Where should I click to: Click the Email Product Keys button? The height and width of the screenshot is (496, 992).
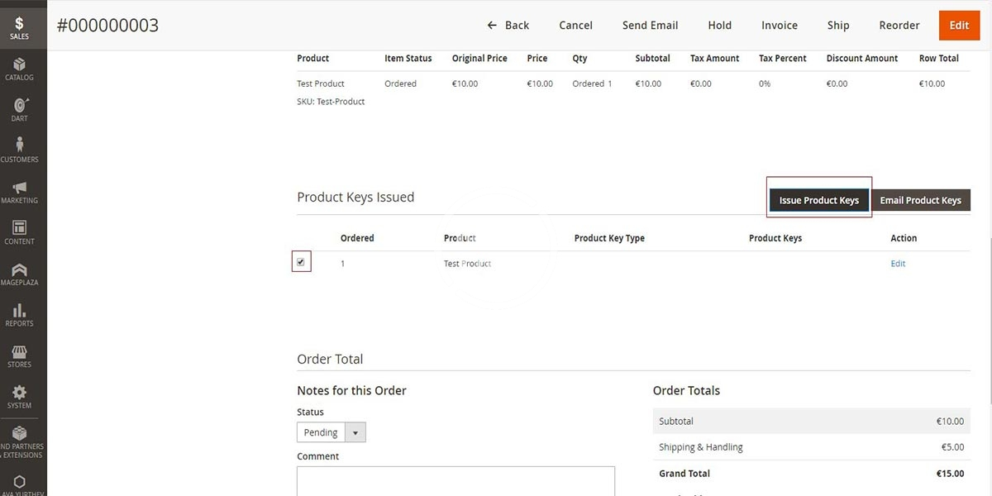click(x=920, y=200)
